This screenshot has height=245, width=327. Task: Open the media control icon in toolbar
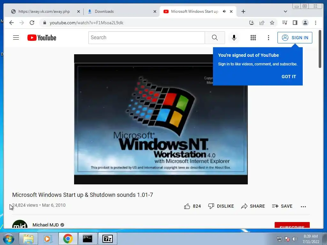point(285,23)
